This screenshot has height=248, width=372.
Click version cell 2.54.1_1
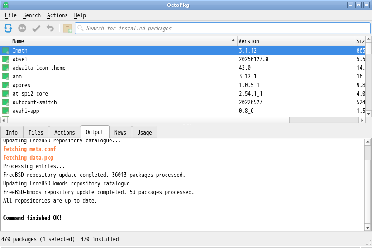pyautogui.click(x=251, y=94)
